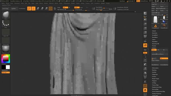Select the EraserBrush tool icon
Screen dimensions: 171x96
click(164, 26)
